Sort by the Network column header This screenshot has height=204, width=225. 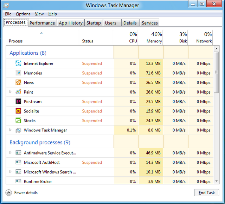[x=200, y=38]
